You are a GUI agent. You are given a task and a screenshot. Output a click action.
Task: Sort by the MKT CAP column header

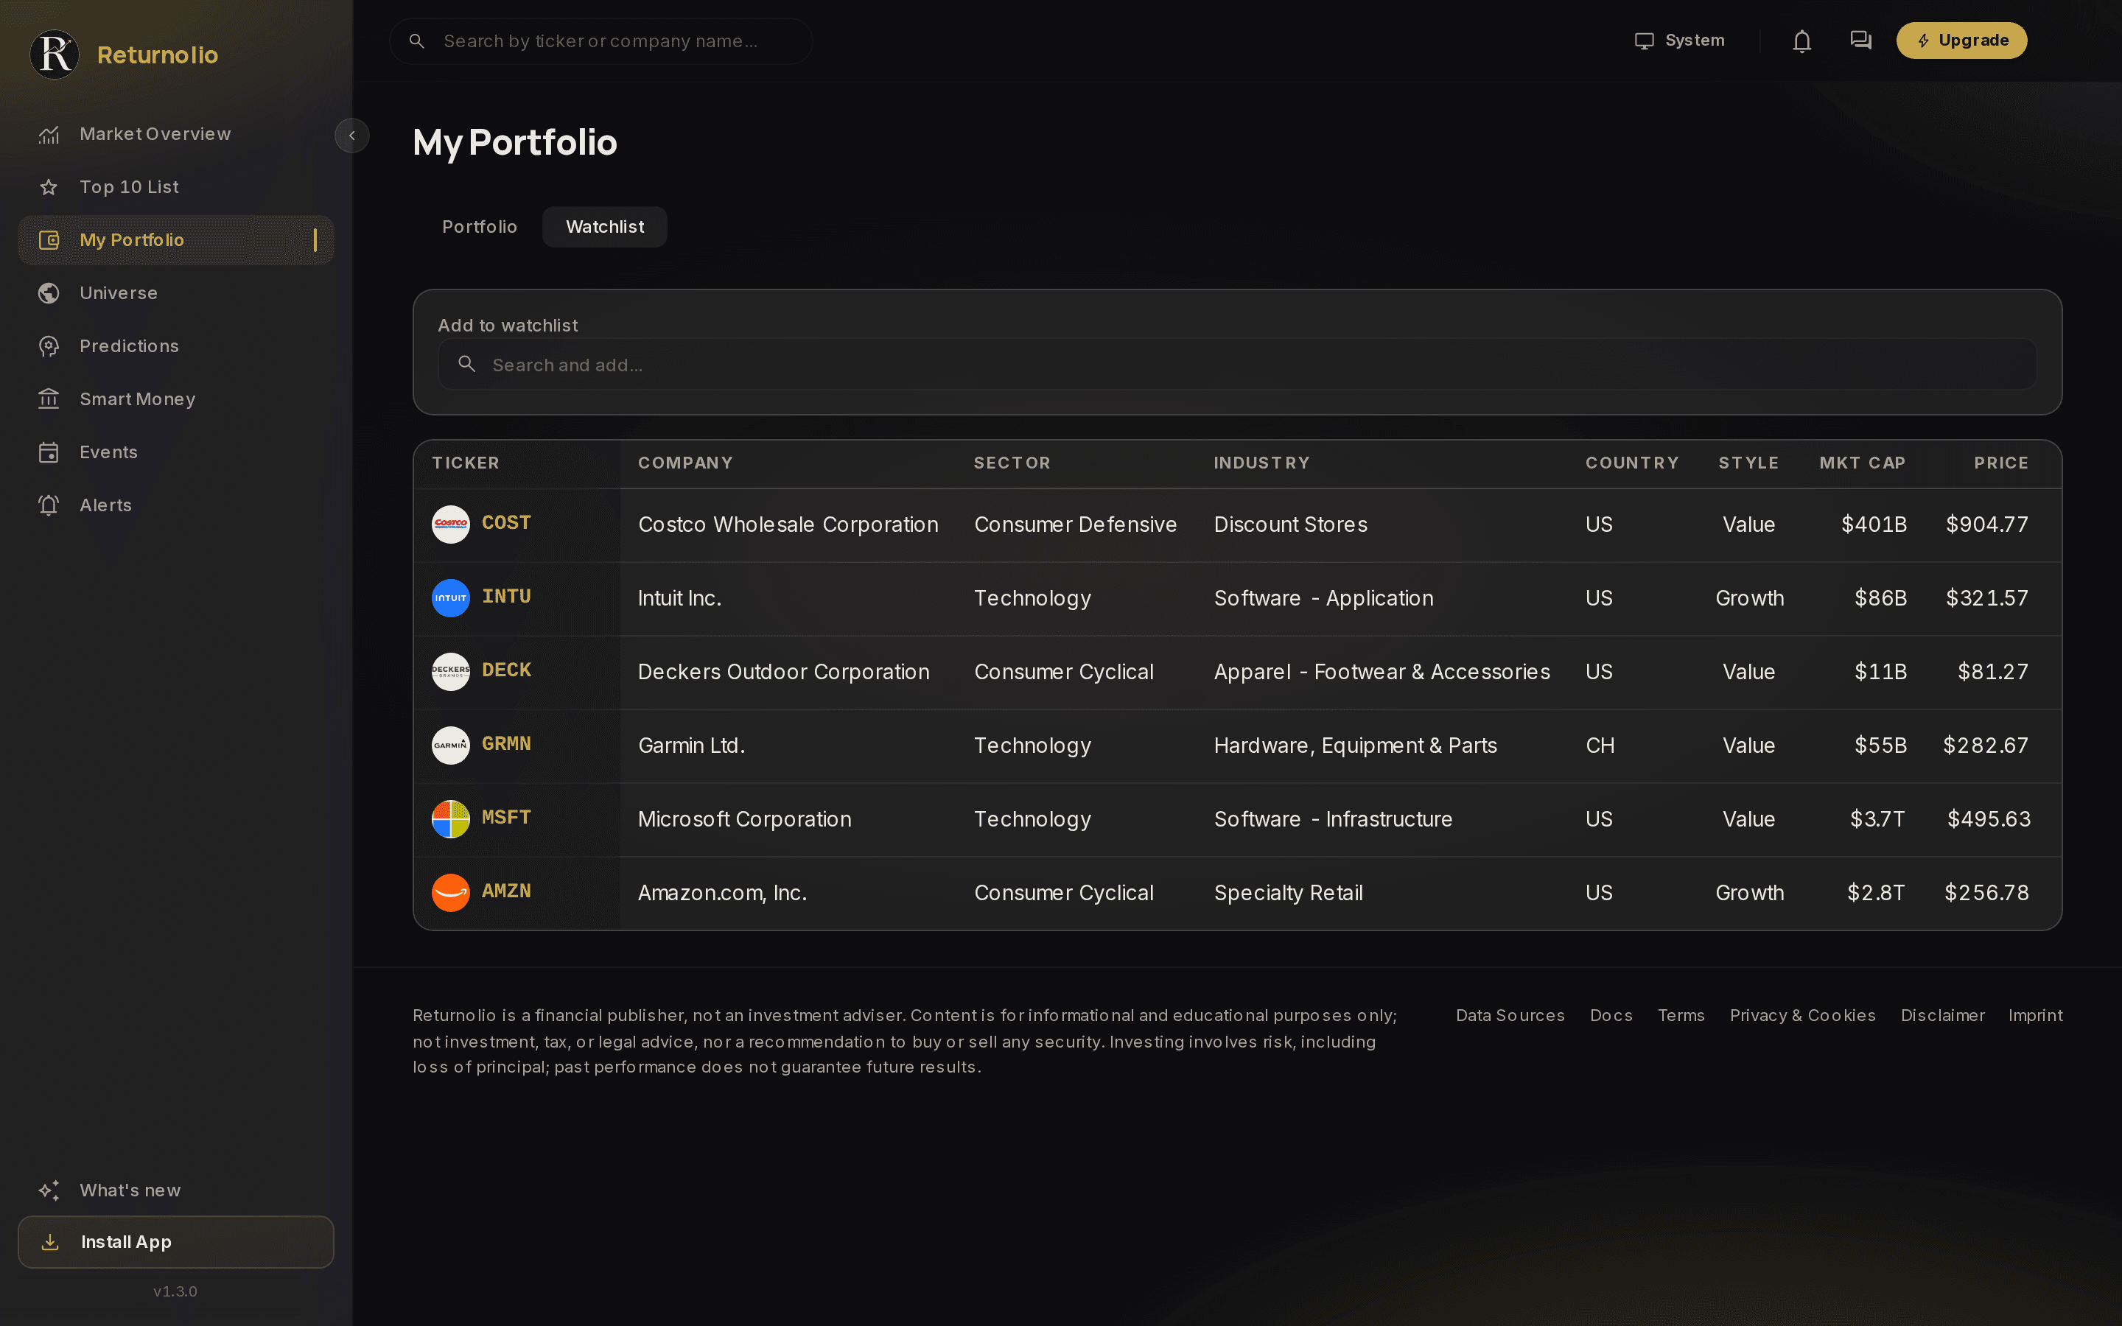pos(1863,463)
